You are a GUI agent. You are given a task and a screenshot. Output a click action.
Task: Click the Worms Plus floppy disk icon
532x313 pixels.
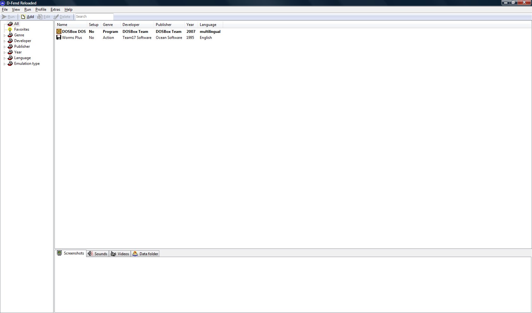pos(59,37)
